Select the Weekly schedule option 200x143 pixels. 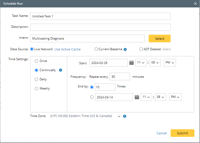click(x=36, y=88)
